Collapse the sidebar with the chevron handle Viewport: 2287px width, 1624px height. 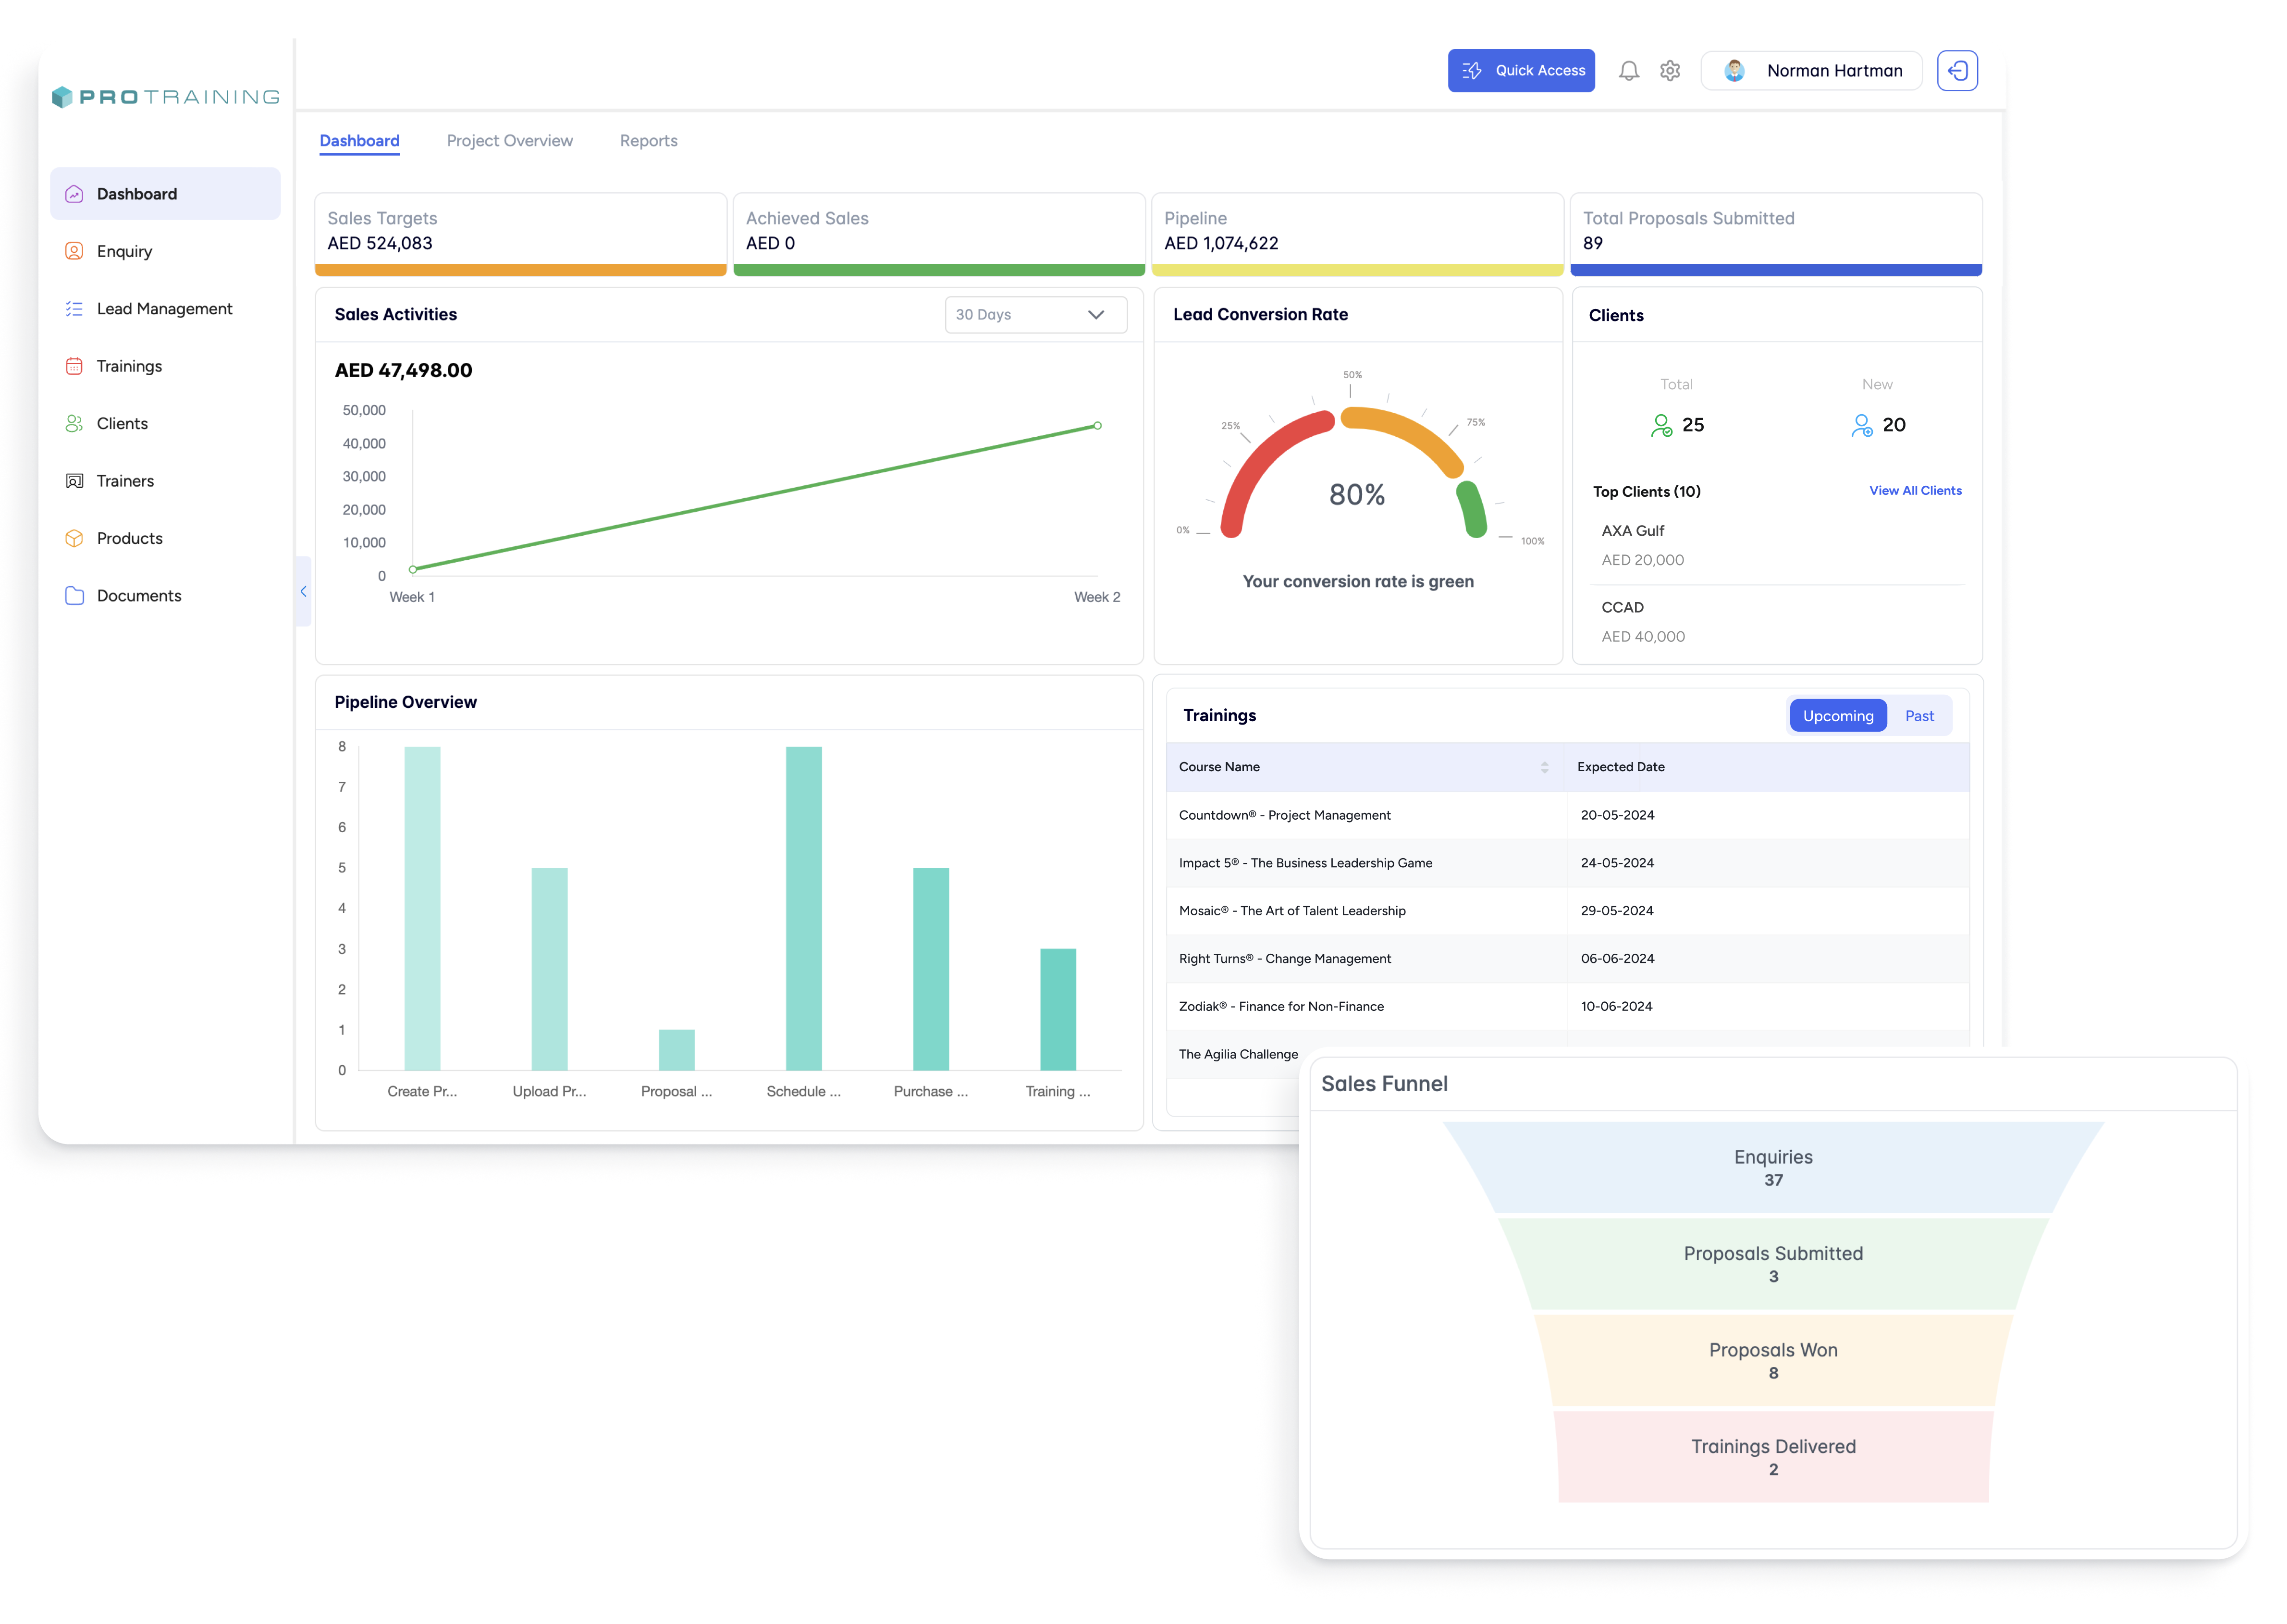(x=303, y=591)
